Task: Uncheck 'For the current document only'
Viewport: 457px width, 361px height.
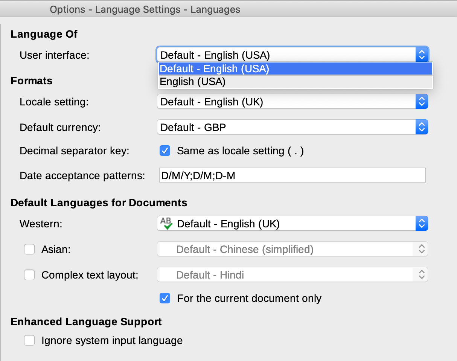Action: (165, 299)
